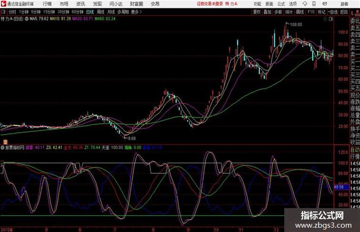Click the mobile phone icon

point(314,4)
